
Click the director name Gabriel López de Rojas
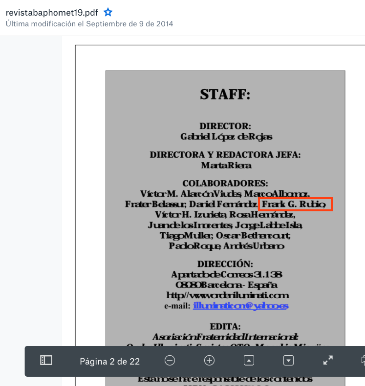pos(226,137)
